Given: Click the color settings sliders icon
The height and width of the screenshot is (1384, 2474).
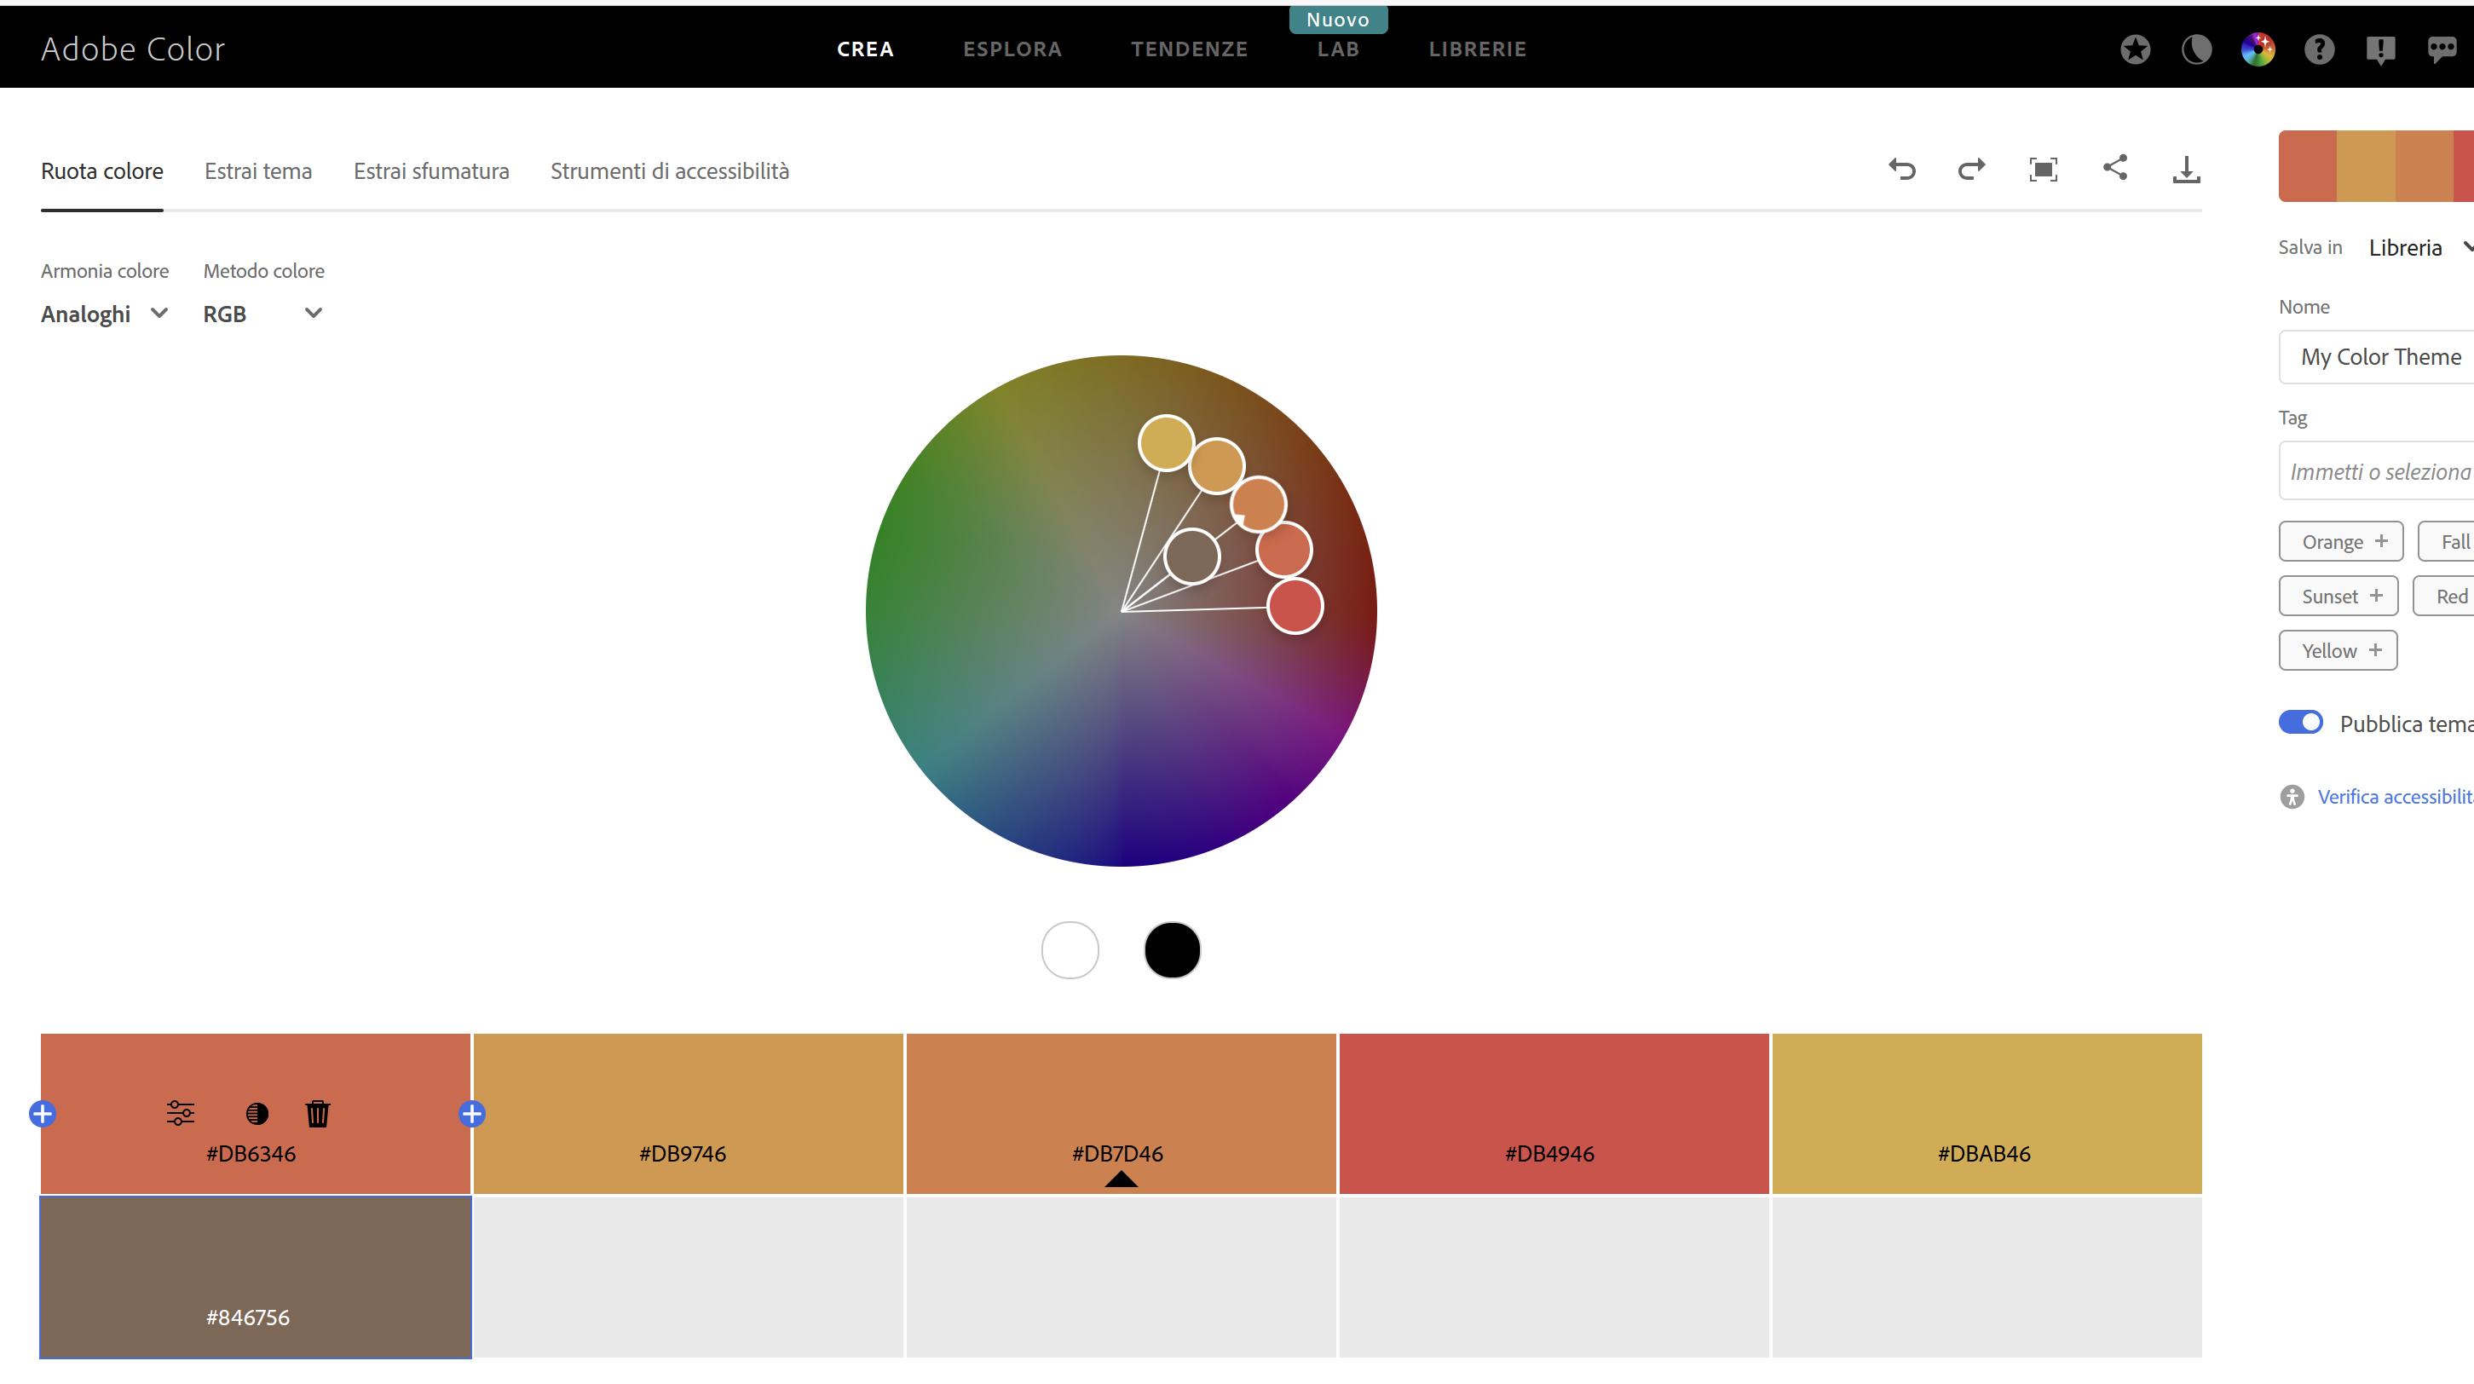Looking at the screenshot, I should 180,1112.
